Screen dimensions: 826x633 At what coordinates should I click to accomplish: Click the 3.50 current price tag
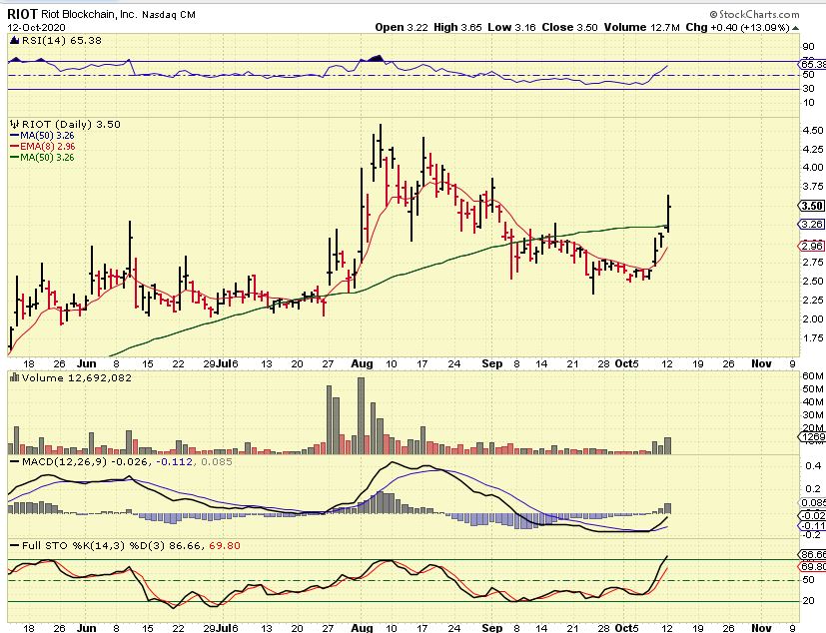coord(811,206)
